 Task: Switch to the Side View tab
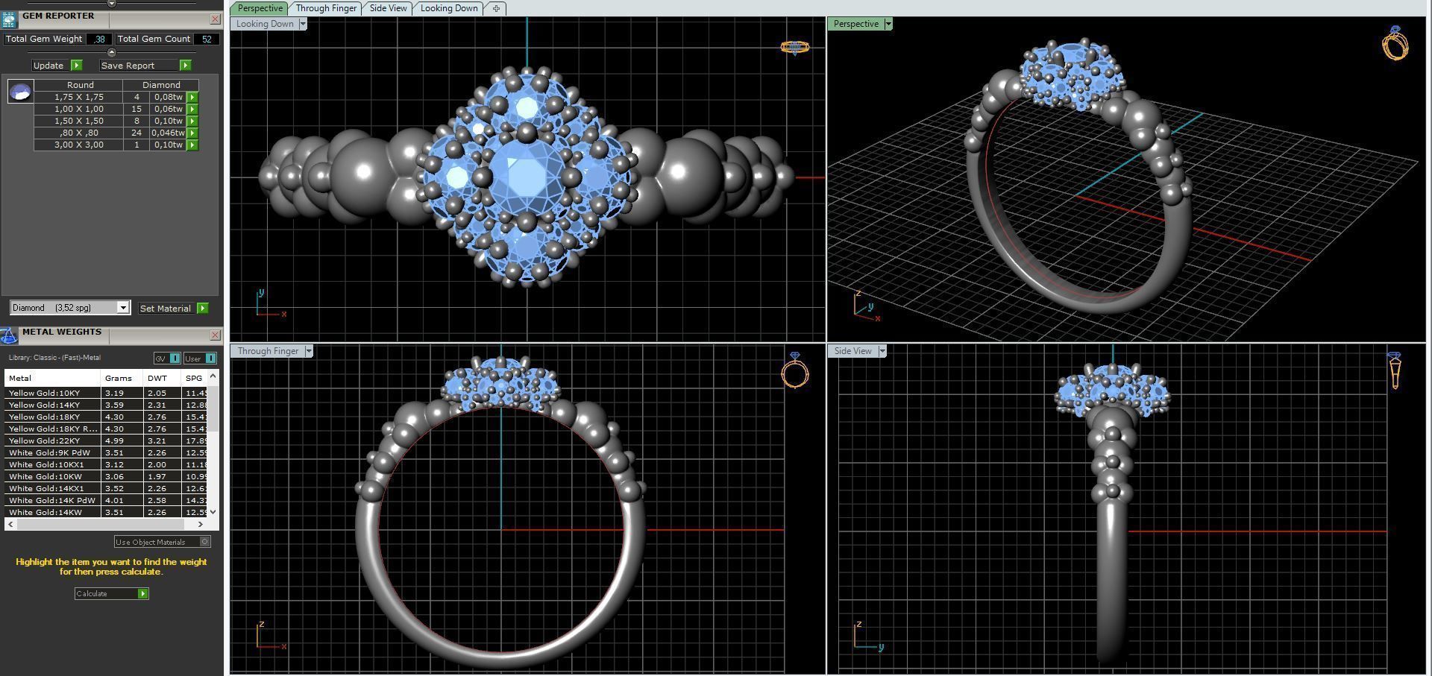pyautogui.click(x=389, y=8)
